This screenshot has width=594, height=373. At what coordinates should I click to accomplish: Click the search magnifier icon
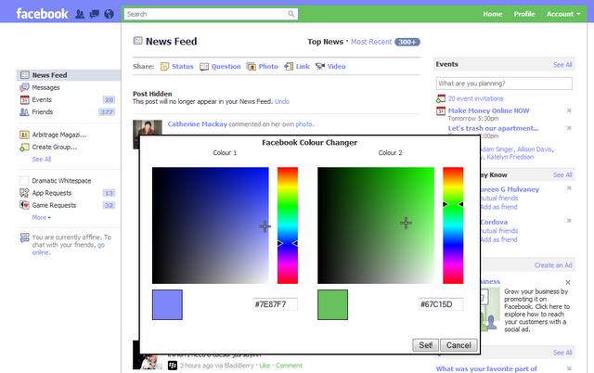tap(291, 14)
